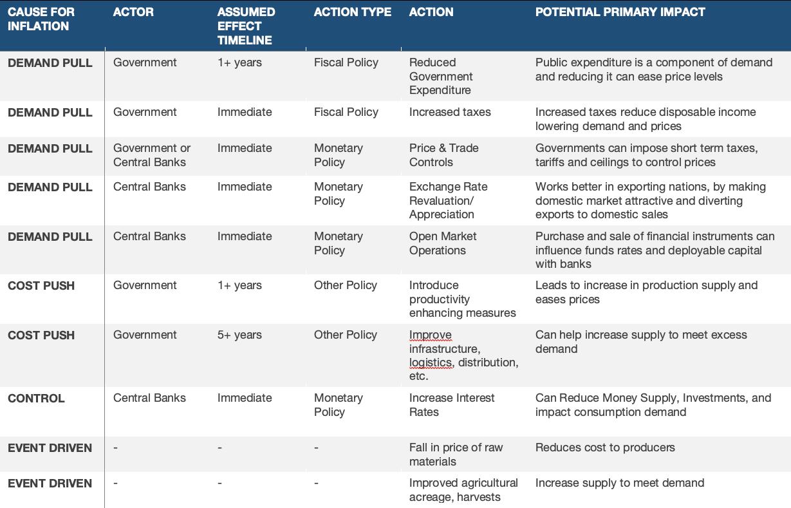Select the Increase Interest Rates cell

pos(452,405)
